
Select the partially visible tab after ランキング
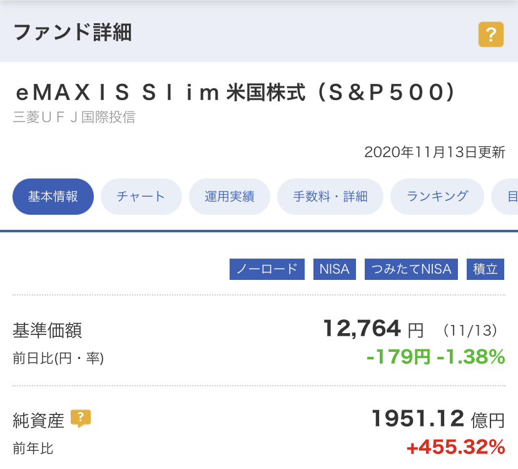click(505, 197)
